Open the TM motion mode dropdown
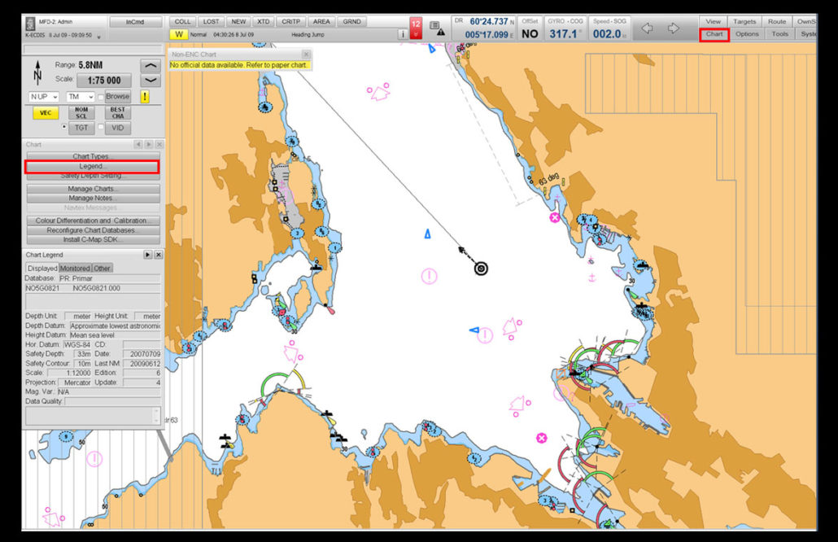 pos(80,96)
